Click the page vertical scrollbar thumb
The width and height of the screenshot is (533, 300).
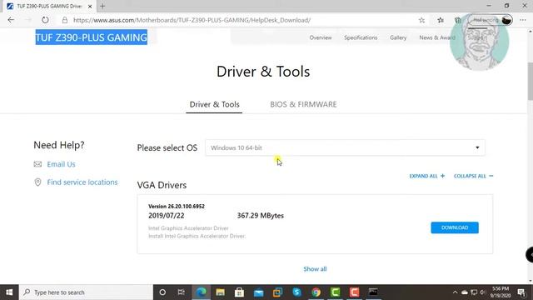click(x=530, y=82)
